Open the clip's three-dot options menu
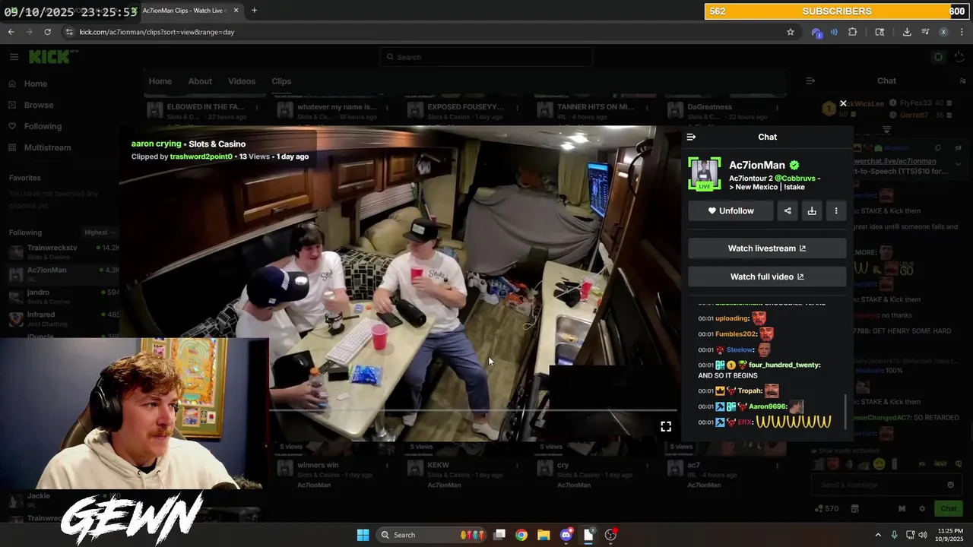This screenshot has height=547, width=973. (x=836, y=210)
